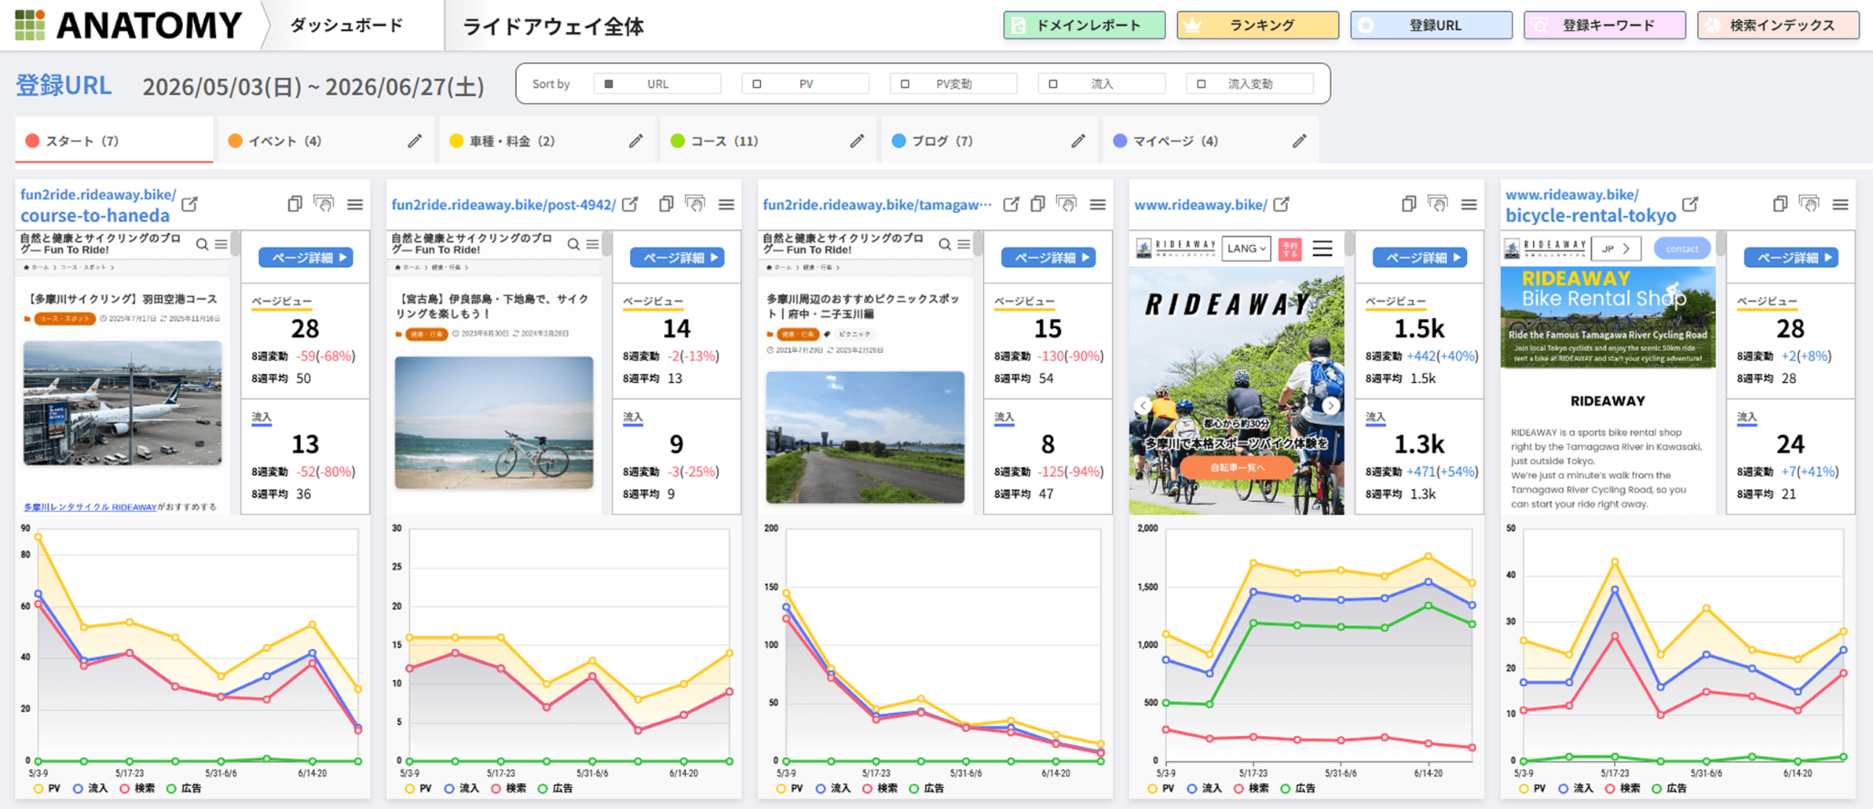Go to ダッシュボード breadcrumb
1873x809 pixels.
[x=347, y=26]
